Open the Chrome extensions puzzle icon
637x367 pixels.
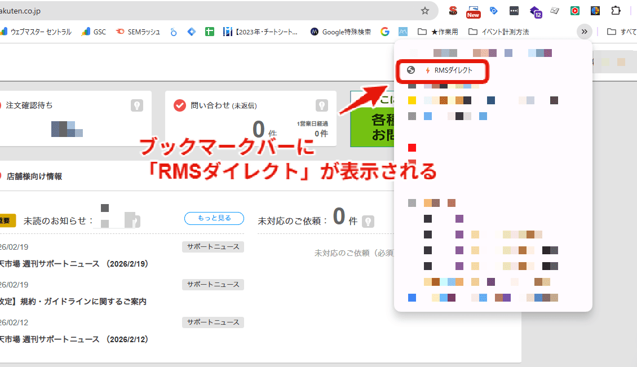(x=616, y=11)
